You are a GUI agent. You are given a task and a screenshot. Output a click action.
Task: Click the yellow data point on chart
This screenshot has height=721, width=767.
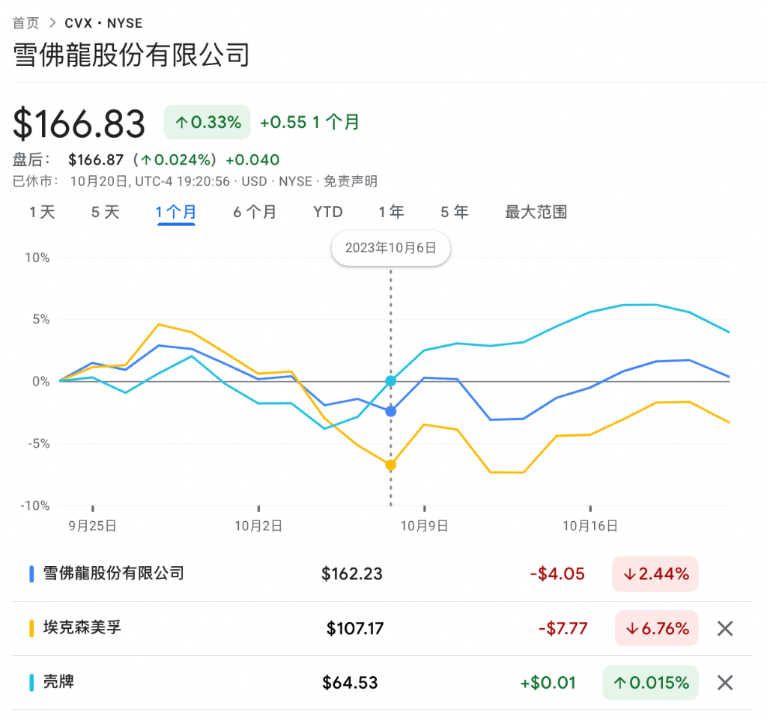390,465
